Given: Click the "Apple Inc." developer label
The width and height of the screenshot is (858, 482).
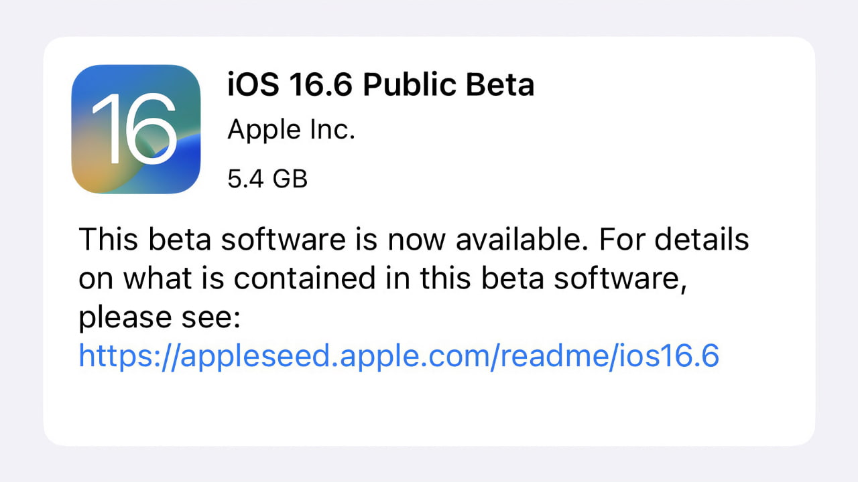Looking at the screenshot, I should coord(291,129).
